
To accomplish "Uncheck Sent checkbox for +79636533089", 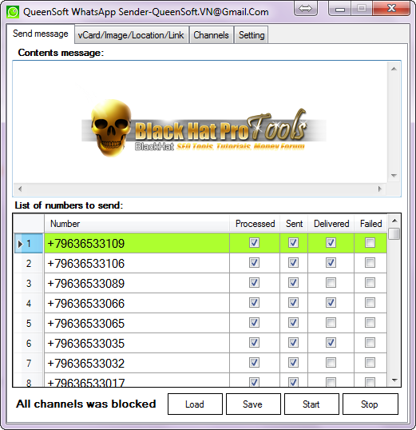I will click(293, 283).
